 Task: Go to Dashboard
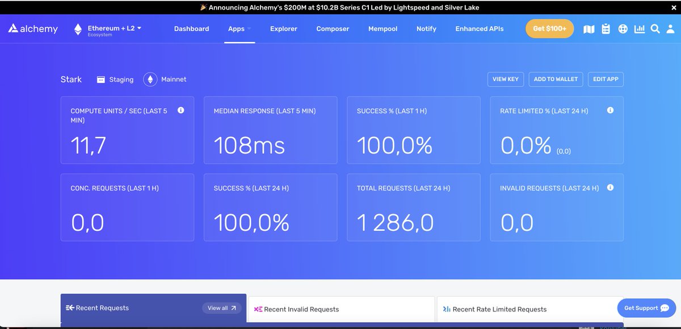191,29
